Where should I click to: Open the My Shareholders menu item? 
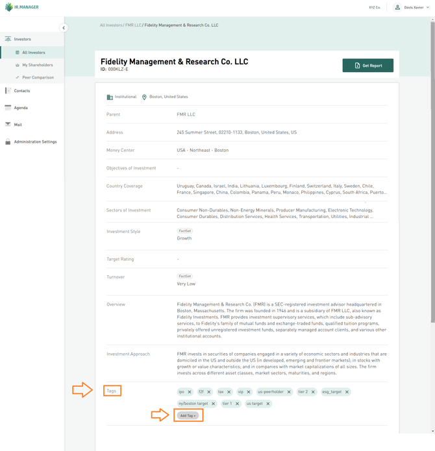click(x=32, y=65)
